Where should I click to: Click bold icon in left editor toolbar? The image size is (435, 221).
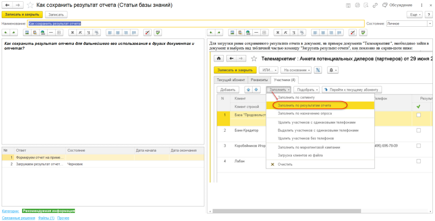point(73,33)
